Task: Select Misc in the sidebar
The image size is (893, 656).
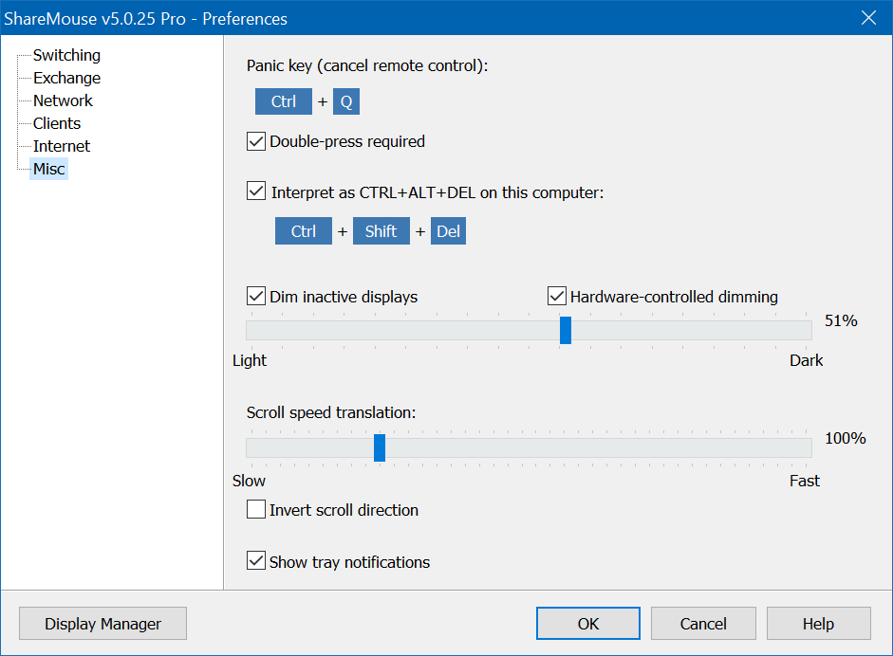Action: pos(49,169)
